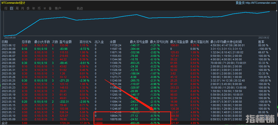Viewport: 278px width, 125px height.
Task: Click the 盈亏金额 column header
Action: click(x=66, y=42)
